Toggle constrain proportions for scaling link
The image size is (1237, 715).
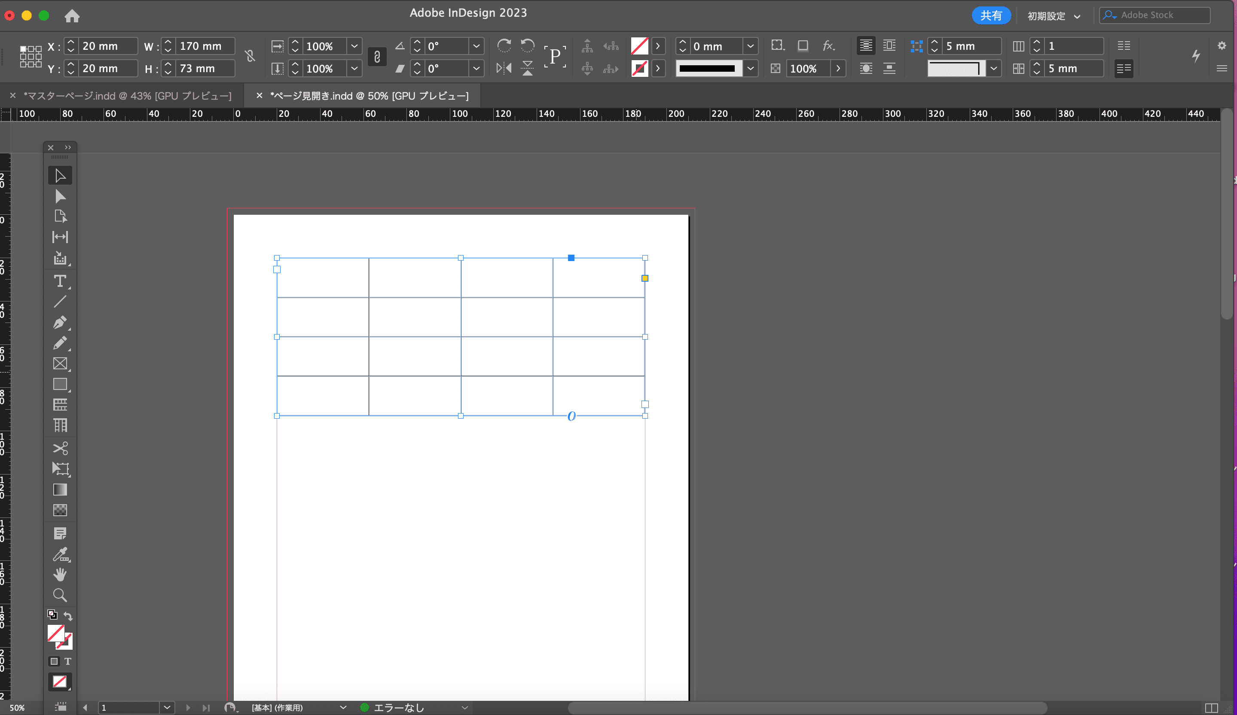click(x=376, y=56)
